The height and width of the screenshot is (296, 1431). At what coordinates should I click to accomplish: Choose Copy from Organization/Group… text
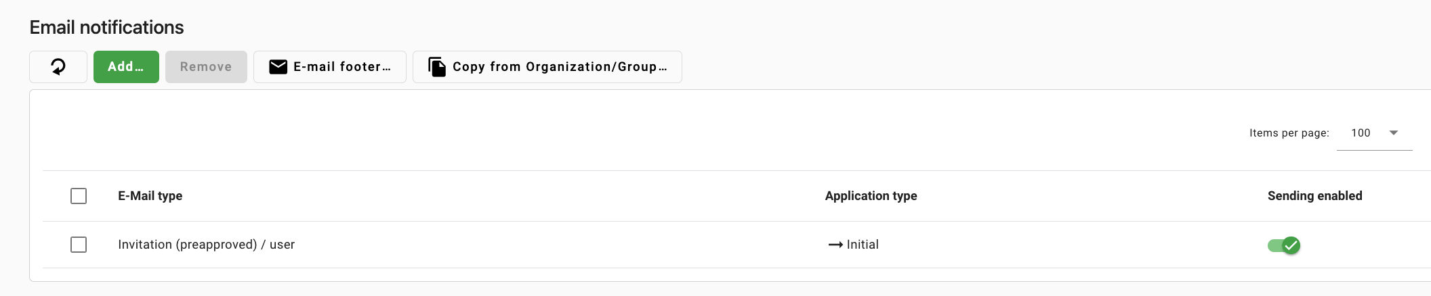point(560,67)
